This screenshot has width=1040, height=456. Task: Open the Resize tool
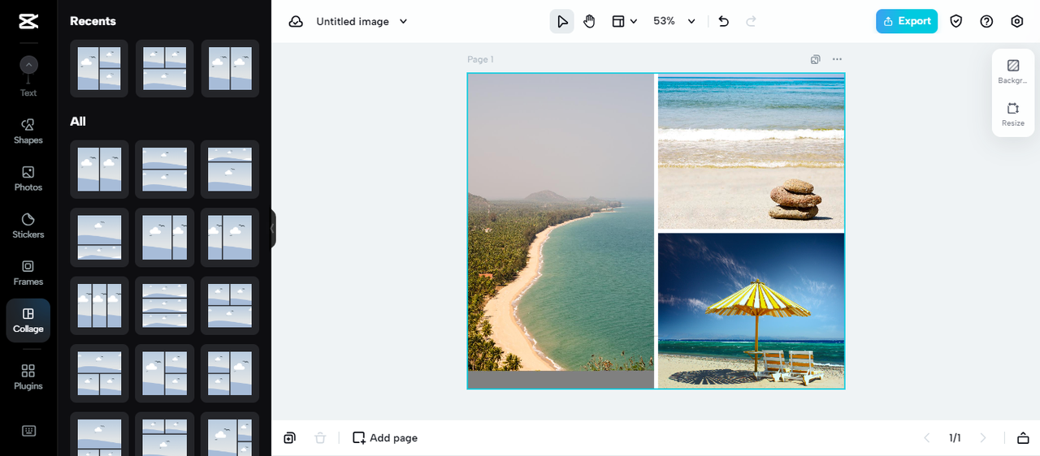coord(1013,114)
